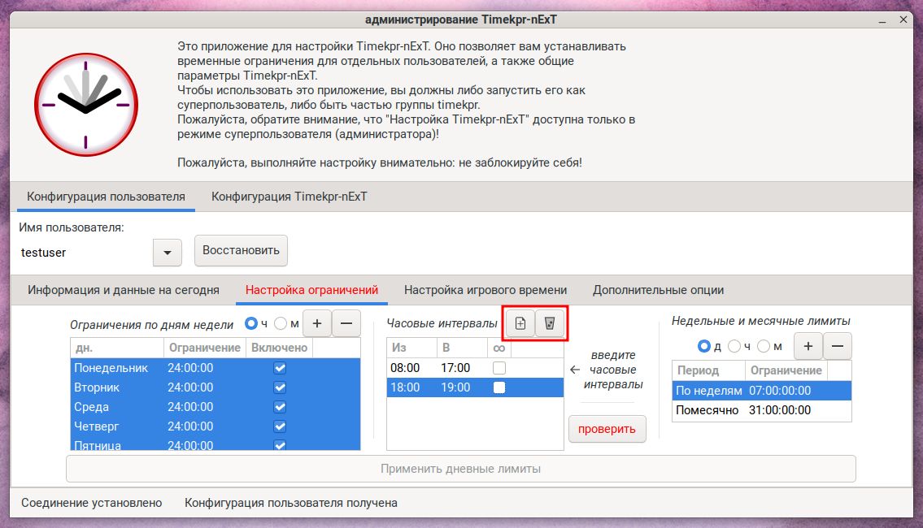Click the delete hour interval icon
The width and height of the screenshot is (923, 528).
pyautogui.click(x=550, y=324)
